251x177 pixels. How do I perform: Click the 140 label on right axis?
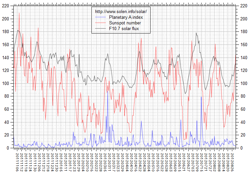click(244, 58)
